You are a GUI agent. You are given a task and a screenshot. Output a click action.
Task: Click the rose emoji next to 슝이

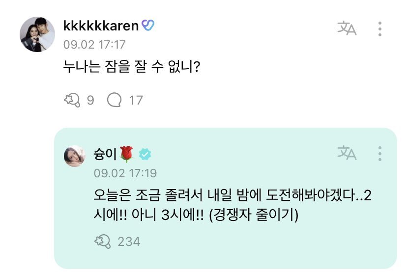coord(126,154)
